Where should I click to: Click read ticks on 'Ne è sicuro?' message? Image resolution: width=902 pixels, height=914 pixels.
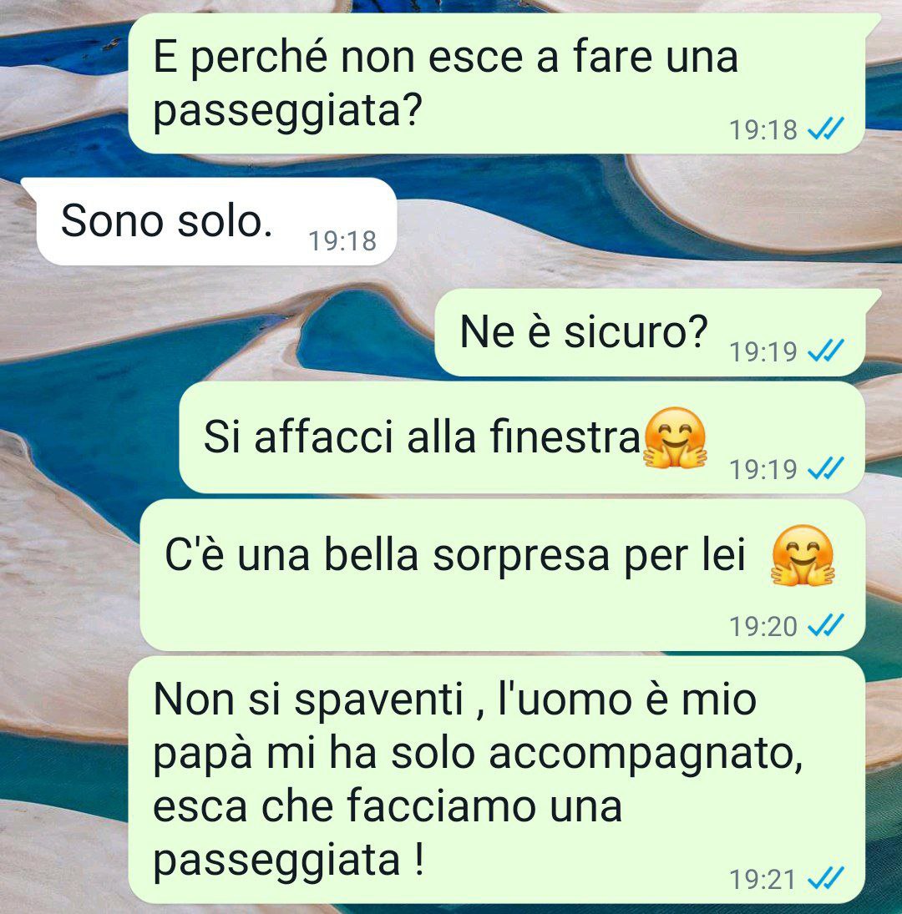[826, 351]
